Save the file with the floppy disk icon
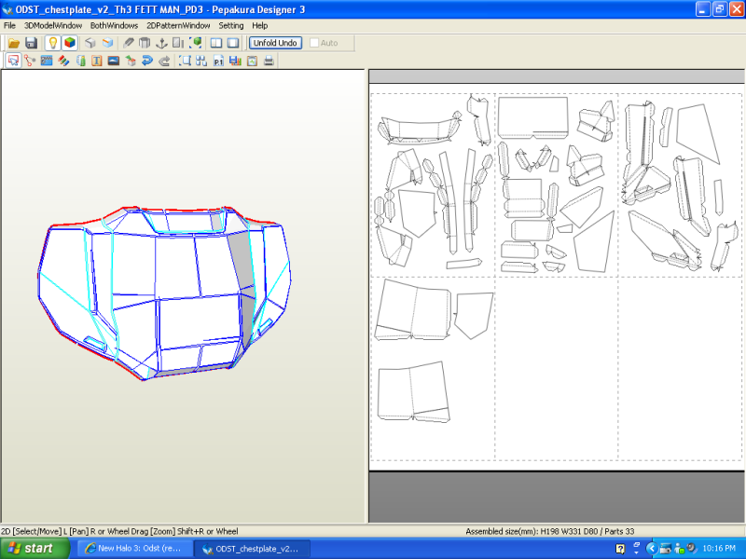Screen dimensions: 746x559 point(32,43)
